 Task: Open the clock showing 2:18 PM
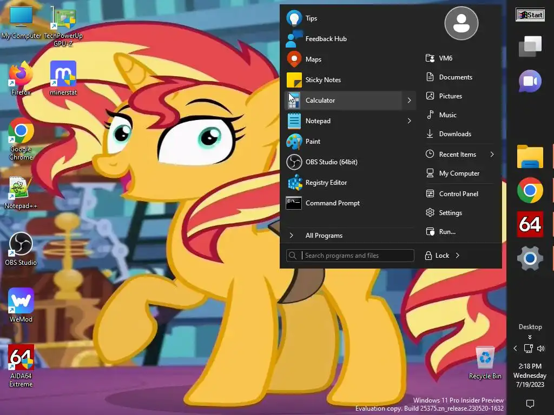(x=530, y=375)
